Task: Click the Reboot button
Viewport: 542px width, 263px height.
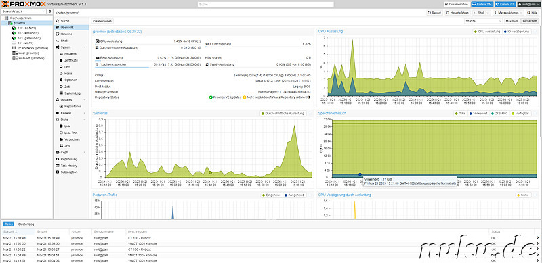Action: 435,13
